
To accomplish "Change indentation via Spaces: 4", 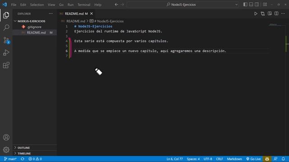I will [x=193, y=159].
